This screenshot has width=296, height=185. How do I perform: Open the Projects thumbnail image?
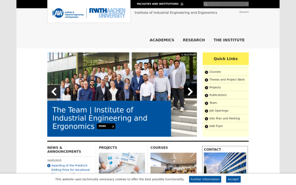point(122,163)
